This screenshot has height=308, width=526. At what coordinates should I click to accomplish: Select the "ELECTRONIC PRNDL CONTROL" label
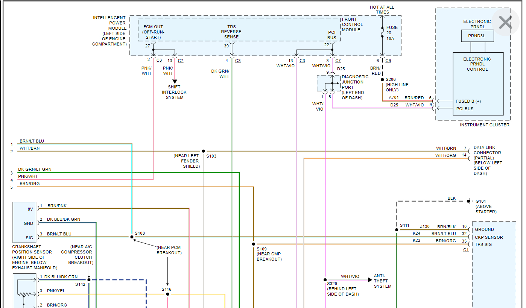click(477, 64)
